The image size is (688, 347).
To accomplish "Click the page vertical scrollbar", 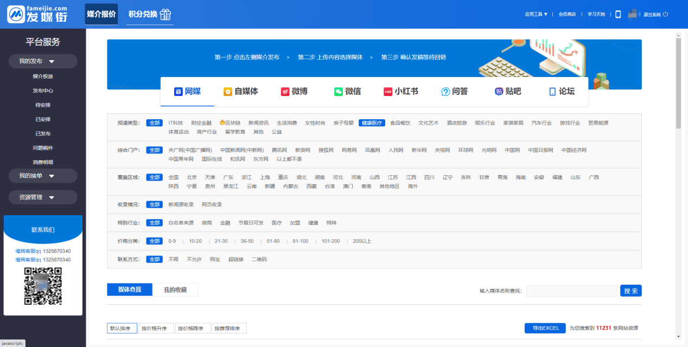I will (678, 84).
